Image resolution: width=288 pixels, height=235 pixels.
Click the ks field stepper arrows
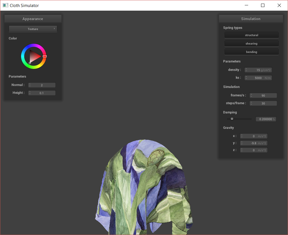tap(246, 78)
